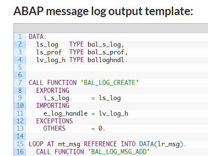Click 'i_s_log' parameter on line 9
The height and width of the screenshot is (156, 208).
pos(56,98)
